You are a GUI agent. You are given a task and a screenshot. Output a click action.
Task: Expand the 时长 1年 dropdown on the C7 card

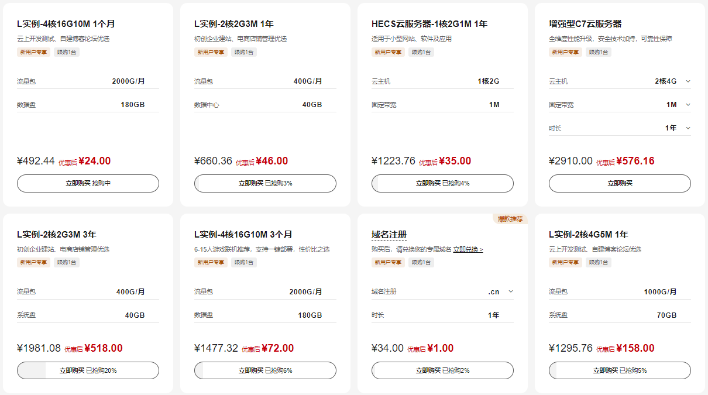(x=688, y=128)
